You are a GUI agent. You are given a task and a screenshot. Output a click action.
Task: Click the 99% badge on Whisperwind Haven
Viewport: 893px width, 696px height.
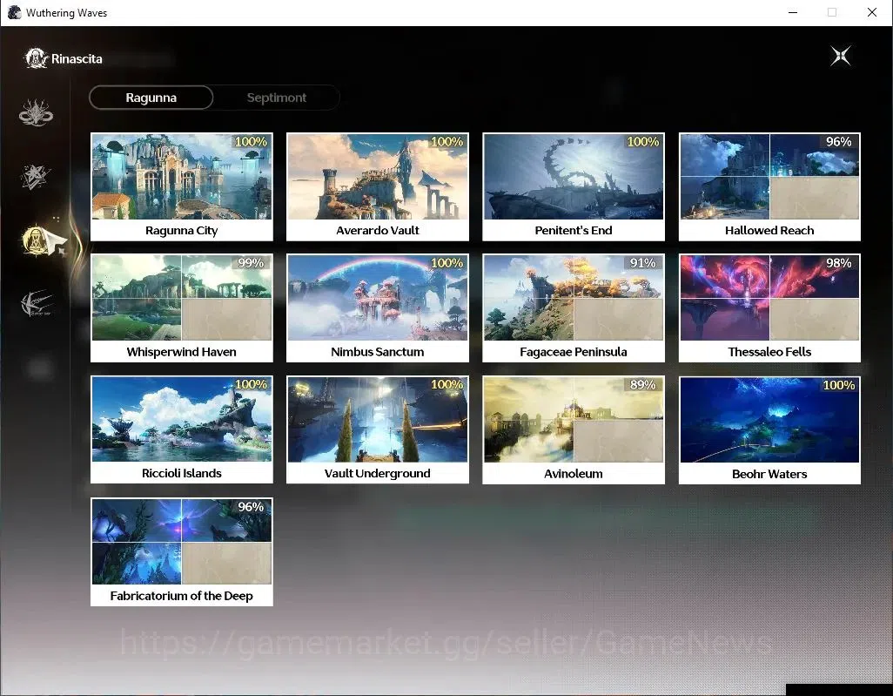click(x=252, y=263)
